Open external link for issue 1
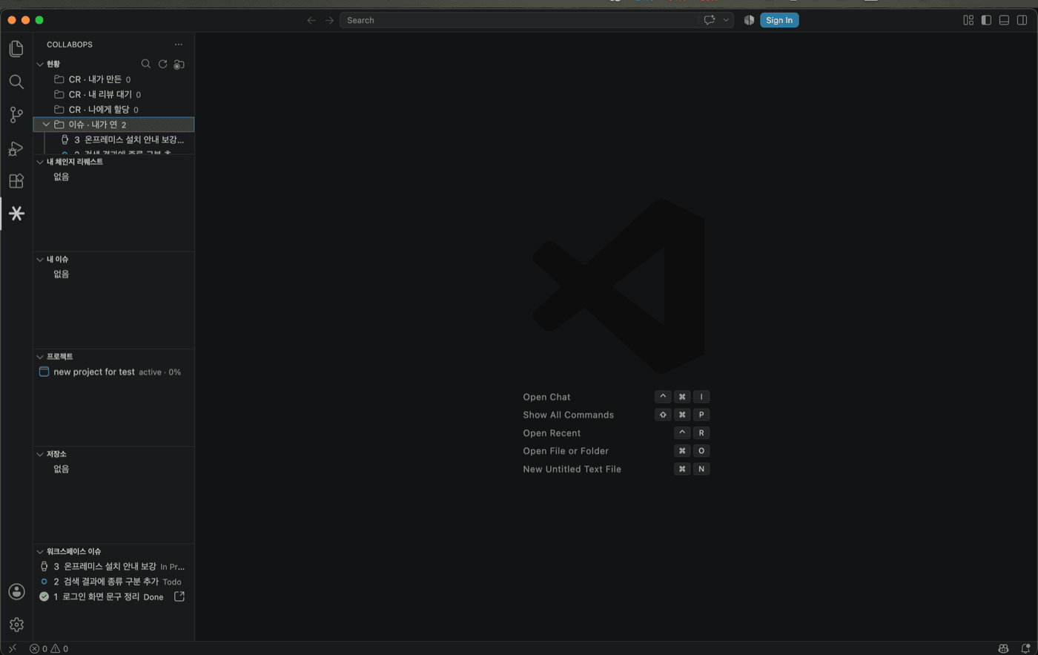The width and height of the screenshot is (1038, 655). pos(179,596)
